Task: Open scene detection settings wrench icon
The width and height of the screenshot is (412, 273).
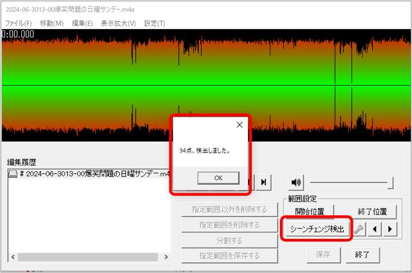Action: (359, 229)
